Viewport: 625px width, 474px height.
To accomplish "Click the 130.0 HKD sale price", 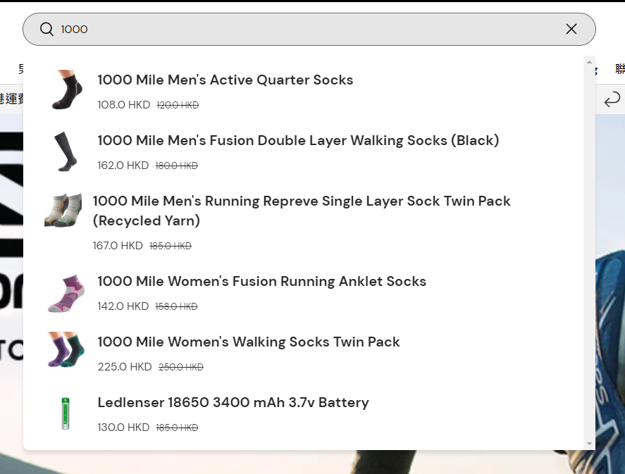I will [x=123, y=427].
